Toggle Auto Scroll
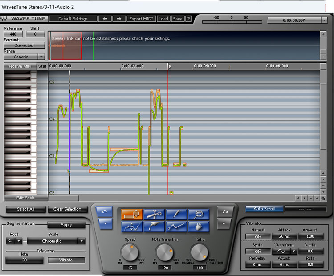The width and height of the screenshot is (334, 276). 264,209
